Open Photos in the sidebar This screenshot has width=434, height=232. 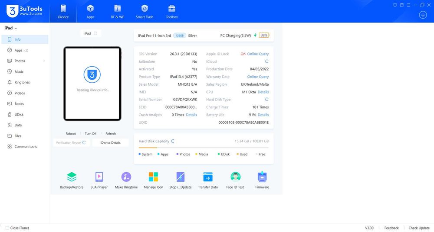25,61
